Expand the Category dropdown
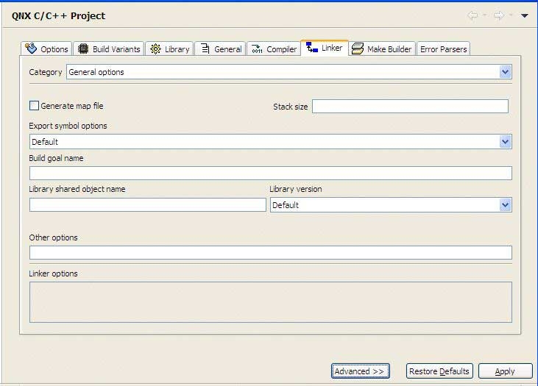538x386 pixels. coord(505,72)
